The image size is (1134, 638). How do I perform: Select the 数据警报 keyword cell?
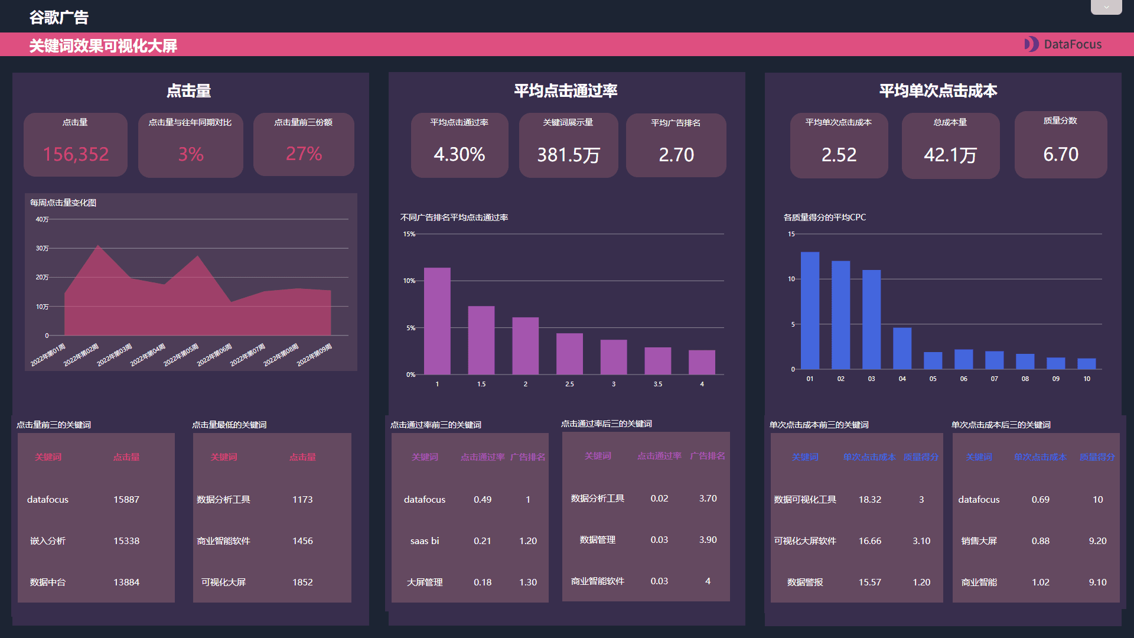tap(805, 582)
